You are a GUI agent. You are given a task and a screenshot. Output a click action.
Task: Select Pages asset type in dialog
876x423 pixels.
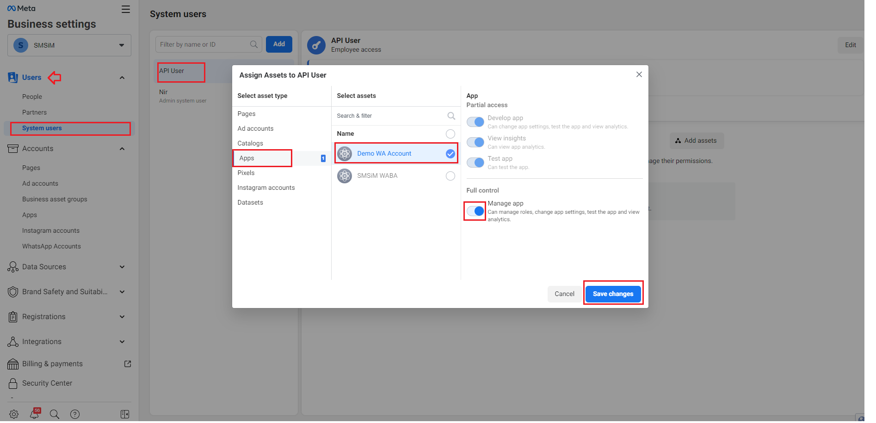click(x=282, y=114)
